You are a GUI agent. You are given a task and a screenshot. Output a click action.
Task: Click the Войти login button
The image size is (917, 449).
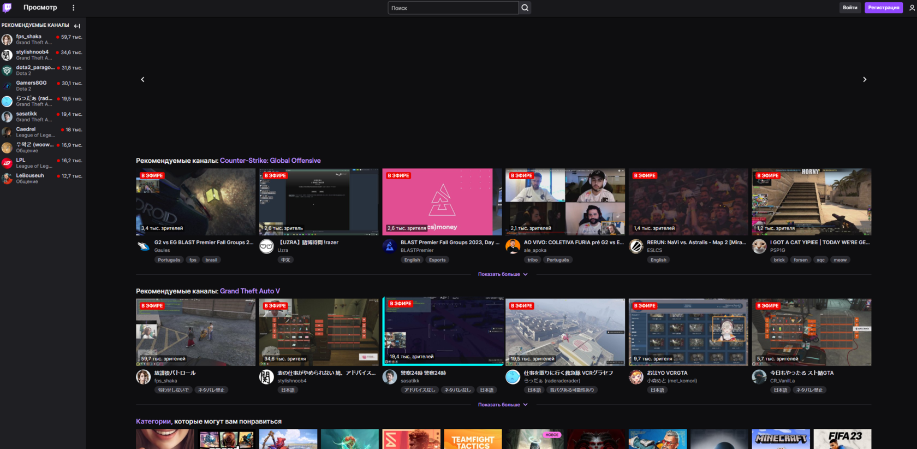(x=850, y=8)
